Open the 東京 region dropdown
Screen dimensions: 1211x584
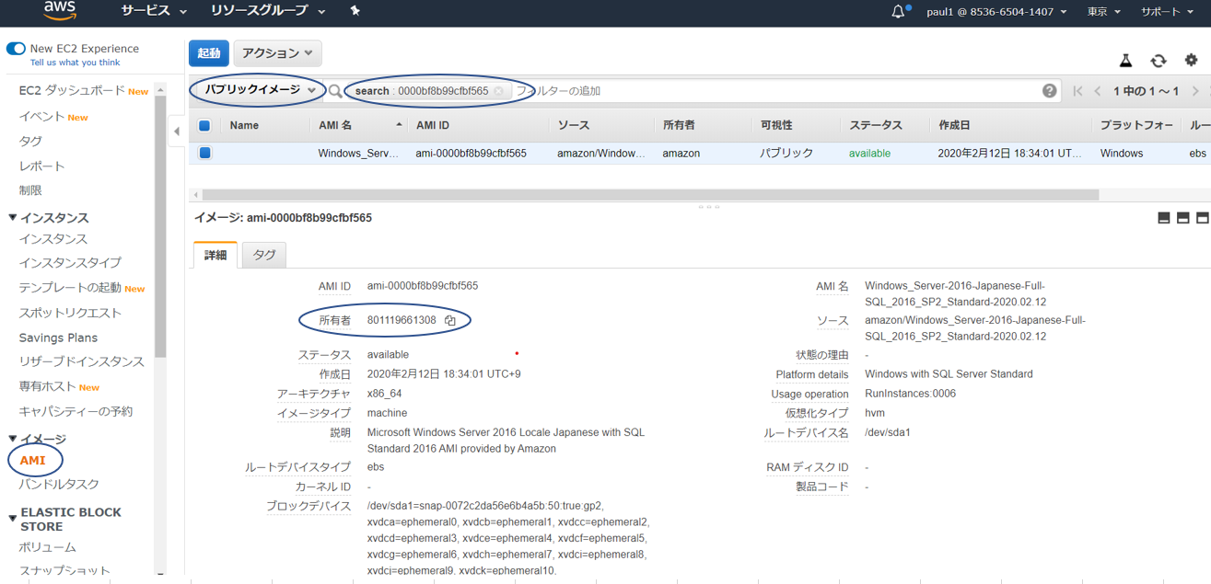point(1104,11)
